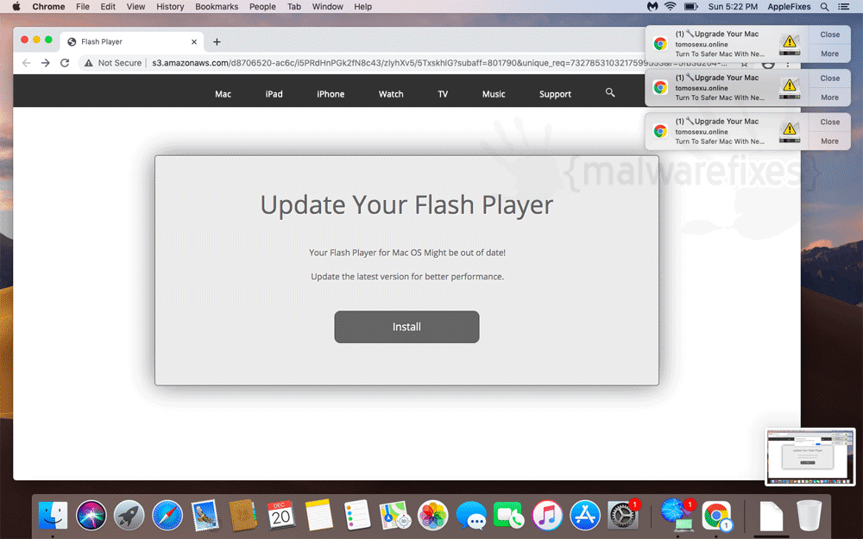
Task: Open Spotlight search in the menu bar
Action: pos(824,7)
